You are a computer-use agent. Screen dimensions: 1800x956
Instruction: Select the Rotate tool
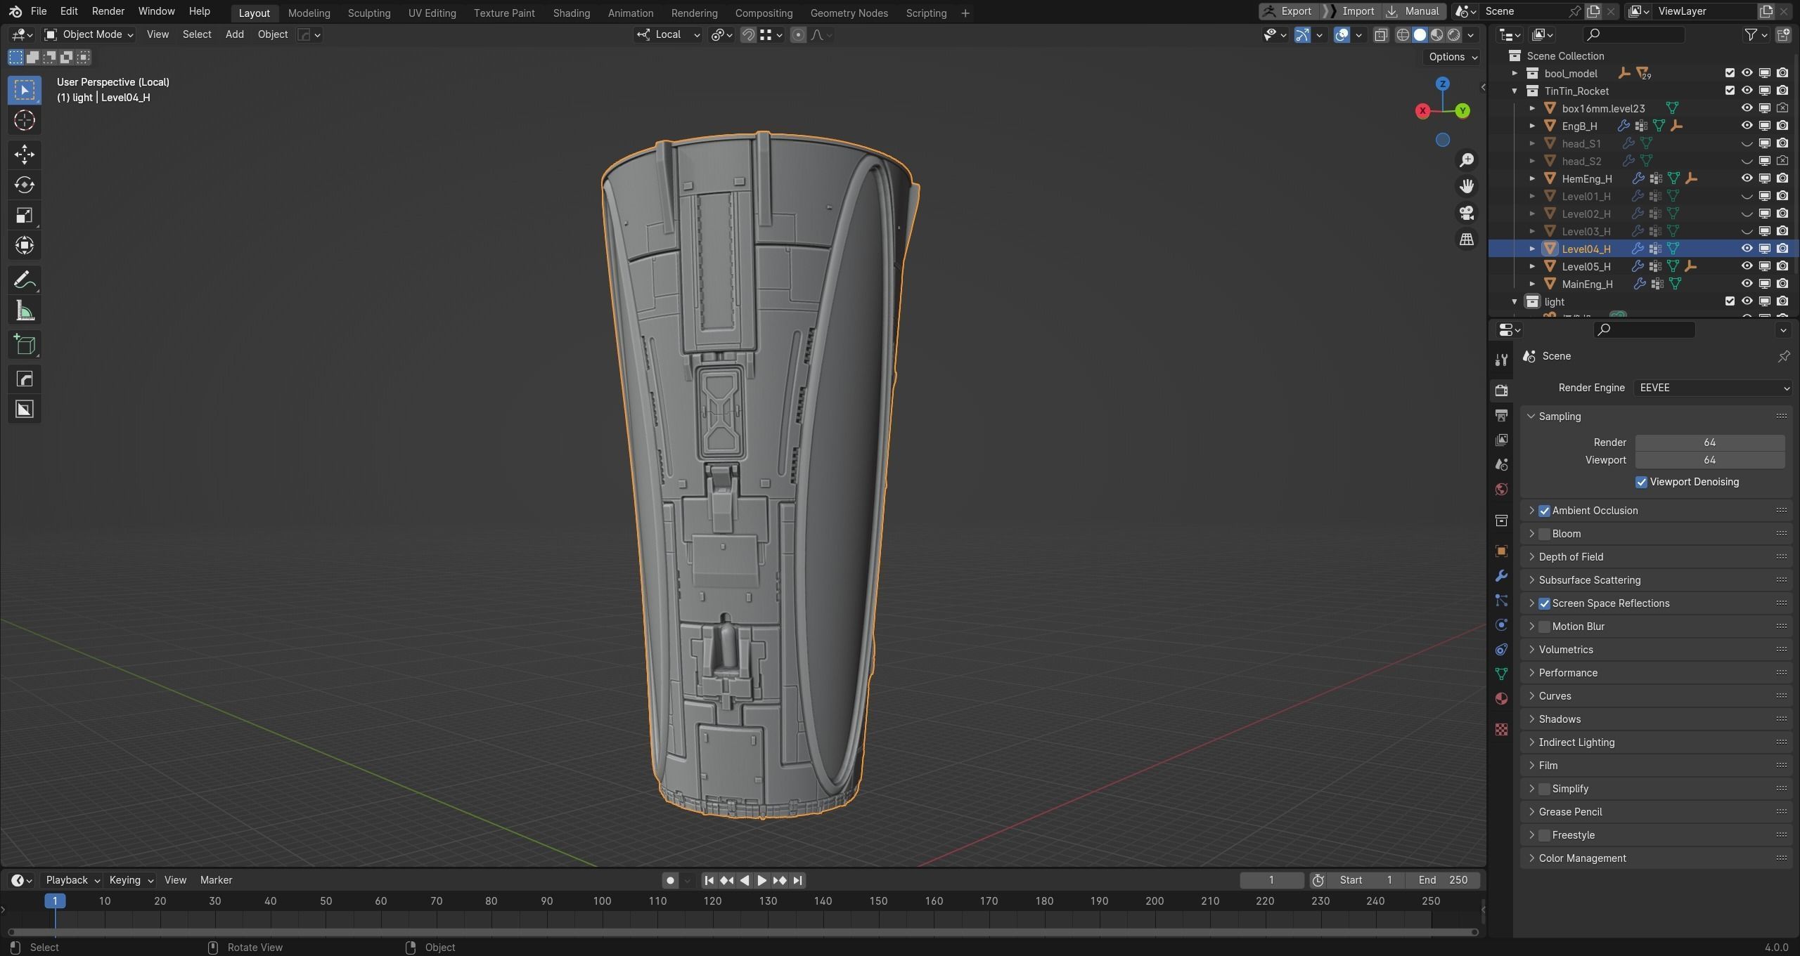click(x=24, y=185)
